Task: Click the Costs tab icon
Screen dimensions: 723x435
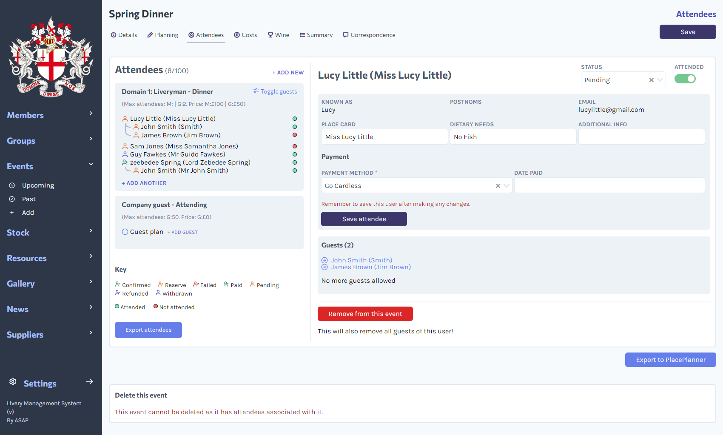Action: [236, 35]
